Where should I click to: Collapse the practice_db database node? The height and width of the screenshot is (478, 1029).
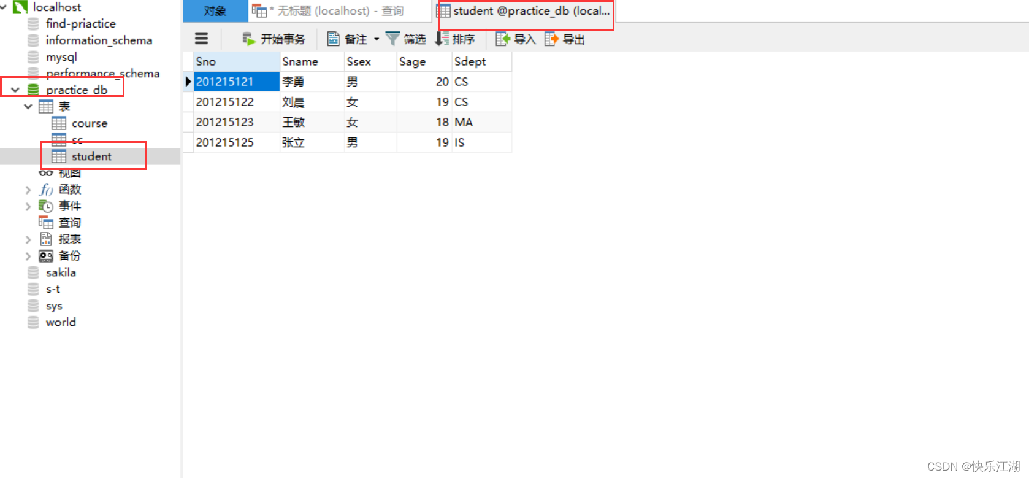pos(15,90)
